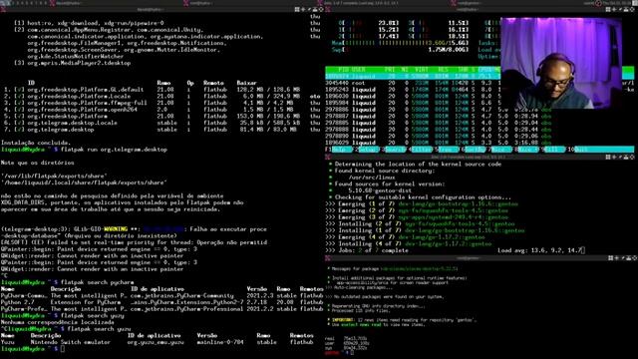This screenshot has width=638, height=359.
Task: Click the webcam video overlay
Action: pos(561,63)
